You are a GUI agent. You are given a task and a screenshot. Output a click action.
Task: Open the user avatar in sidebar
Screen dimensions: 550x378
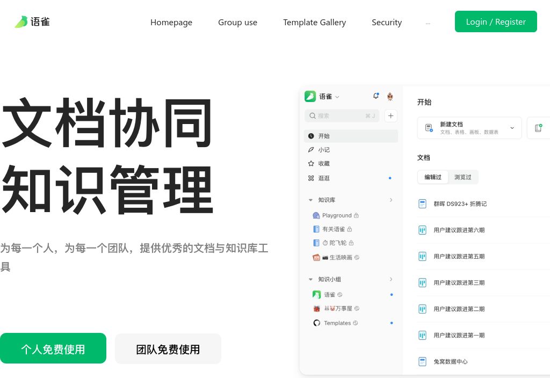pos(390,97)
